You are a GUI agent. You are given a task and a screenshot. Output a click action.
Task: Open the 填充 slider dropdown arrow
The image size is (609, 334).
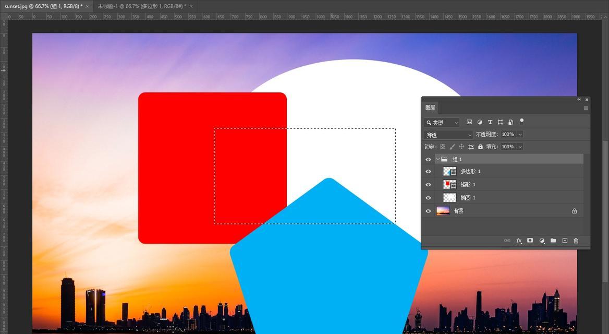[x=520, y=147]
